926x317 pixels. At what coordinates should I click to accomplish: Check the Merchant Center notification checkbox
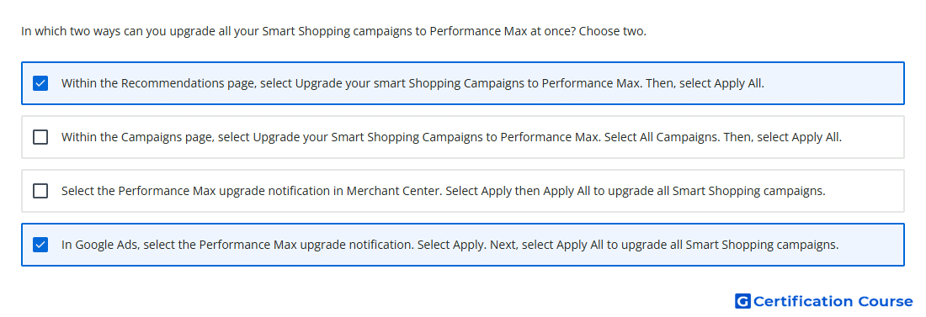click(40, 191)
